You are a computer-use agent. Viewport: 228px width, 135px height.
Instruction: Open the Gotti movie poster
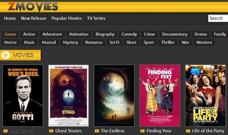coord(23,95)
